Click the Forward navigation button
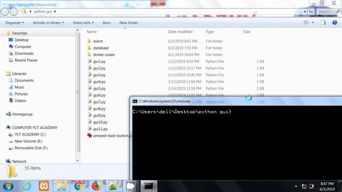Viewport: 342px width, 192px height. tap(14, 12)
